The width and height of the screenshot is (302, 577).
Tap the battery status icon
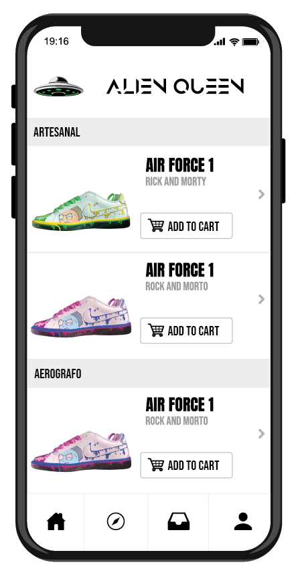tap(251, 42)
